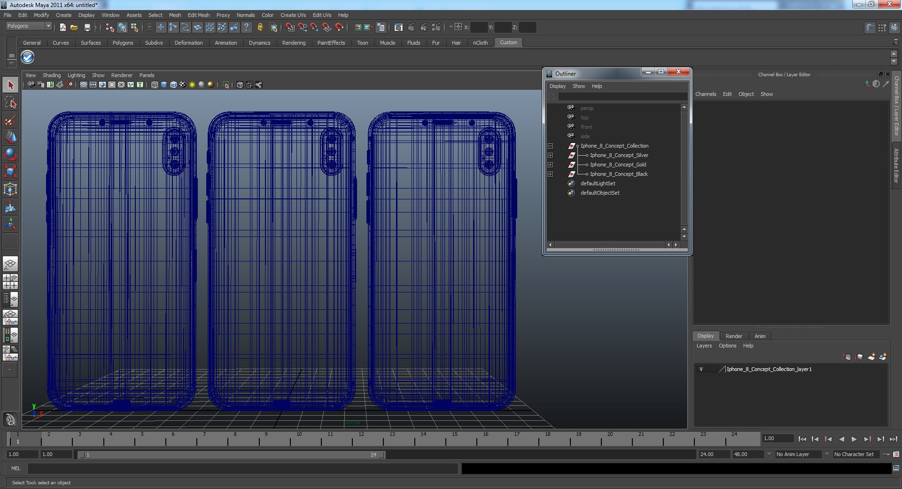902x489 pixels.
Task: Click Select by hierarchy mode icon
Action: pyautogui.click(x=110, y=27)
